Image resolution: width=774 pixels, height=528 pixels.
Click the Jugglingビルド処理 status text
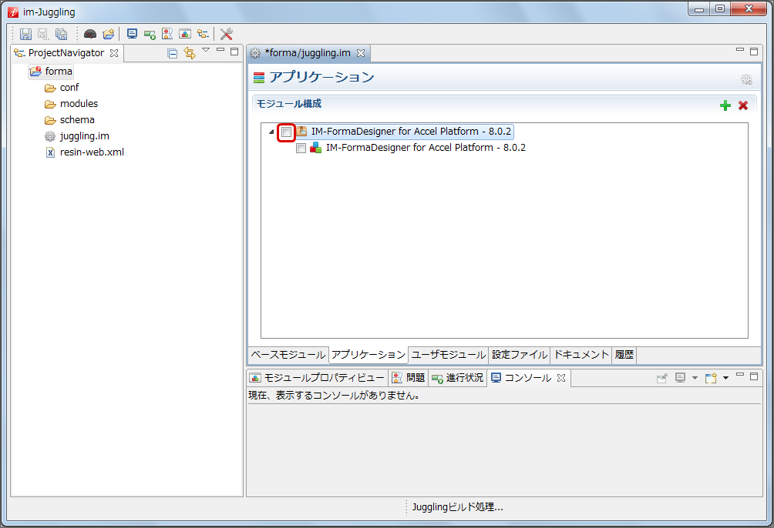[x=458, y=506]
